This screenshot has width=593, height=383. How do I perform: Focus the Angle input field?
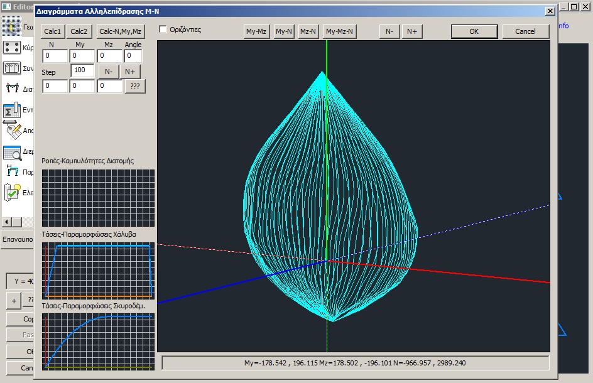point(133,56)
